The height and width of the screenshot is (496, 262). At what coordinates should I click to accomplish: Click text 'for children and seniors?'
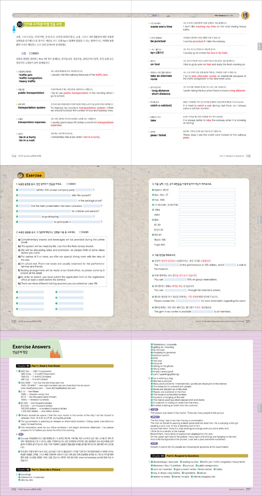pos(86,211)
